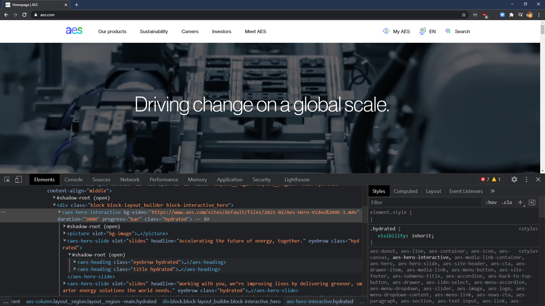Screen dimensions: 545x306
Task: Toggle the .cls class editor
Action: coord(507,202)
